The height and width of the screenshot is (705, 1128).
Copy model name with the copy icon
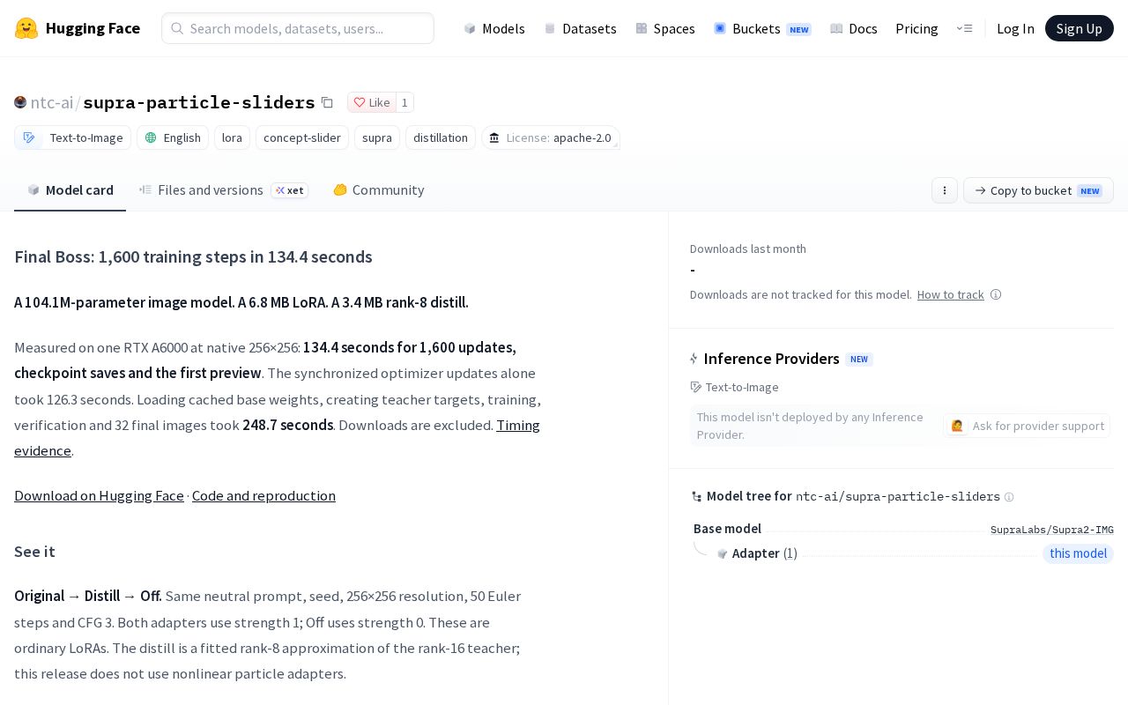coord(327,102)
